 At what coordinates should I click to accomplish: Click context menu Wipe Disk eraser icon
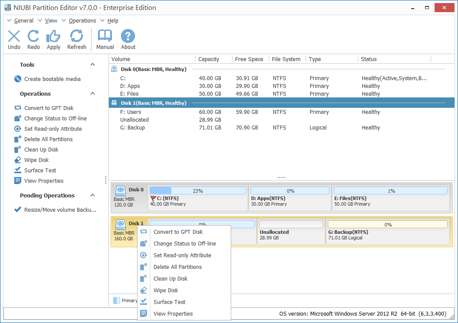144,291
